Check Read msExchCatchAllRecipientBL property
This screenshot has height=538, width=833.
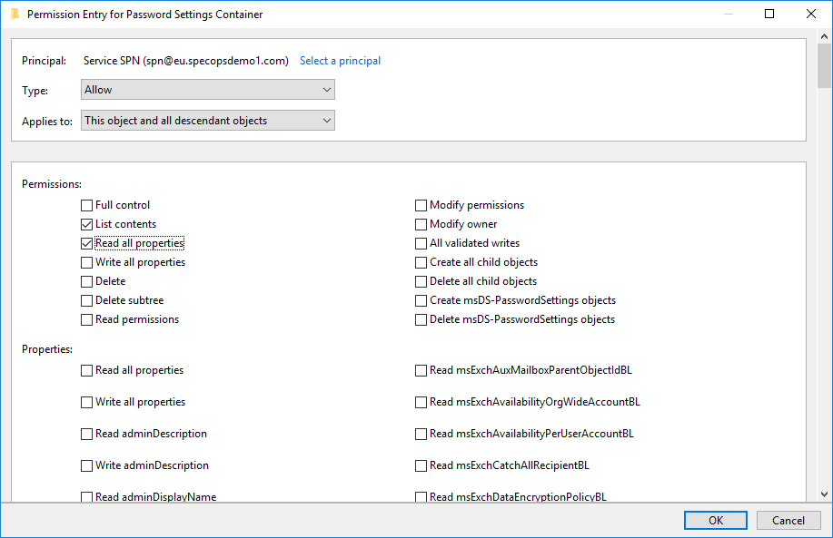tap(421, 465)
